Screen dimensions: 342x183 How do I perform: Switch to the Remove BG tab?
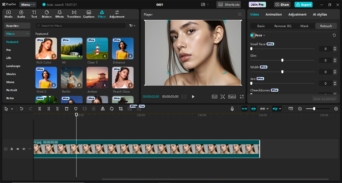(x=283, y=26)
